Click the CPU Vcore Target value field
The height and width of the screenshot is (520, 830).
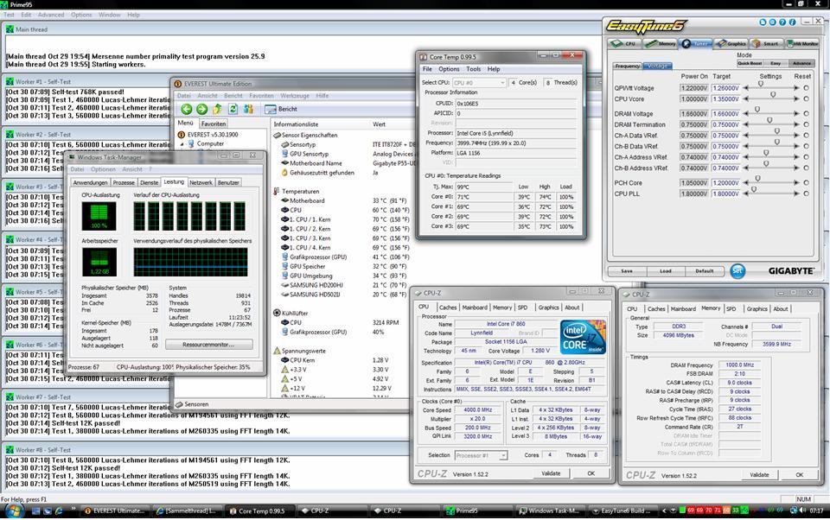pyautogui.click(x=725, y=99)
